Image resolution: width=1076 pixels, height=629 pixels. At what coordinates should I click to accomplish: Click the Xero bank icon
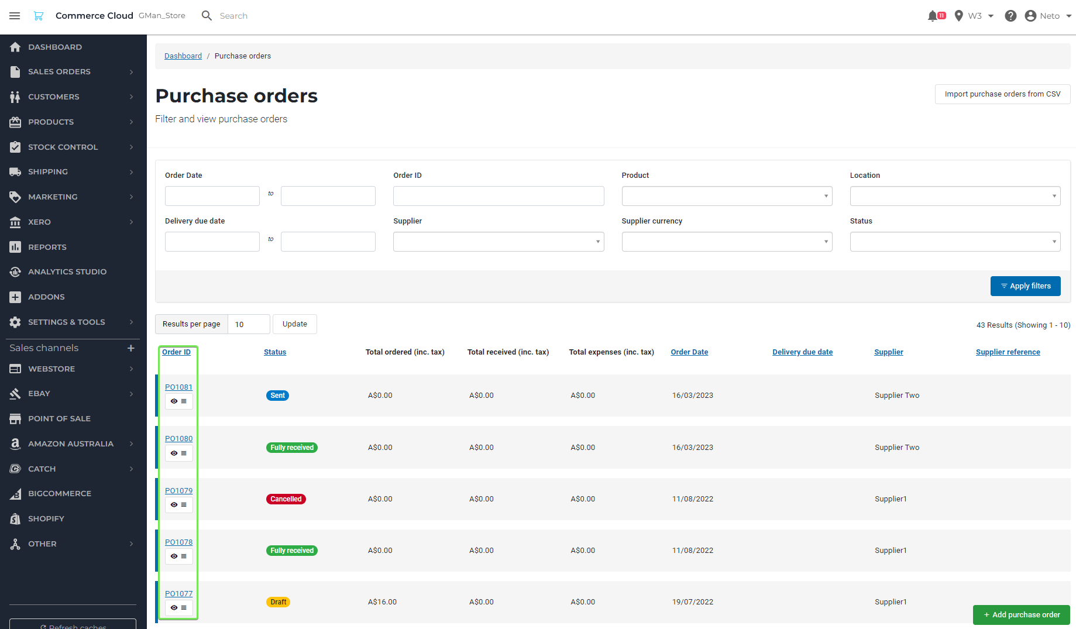point(15,222)
